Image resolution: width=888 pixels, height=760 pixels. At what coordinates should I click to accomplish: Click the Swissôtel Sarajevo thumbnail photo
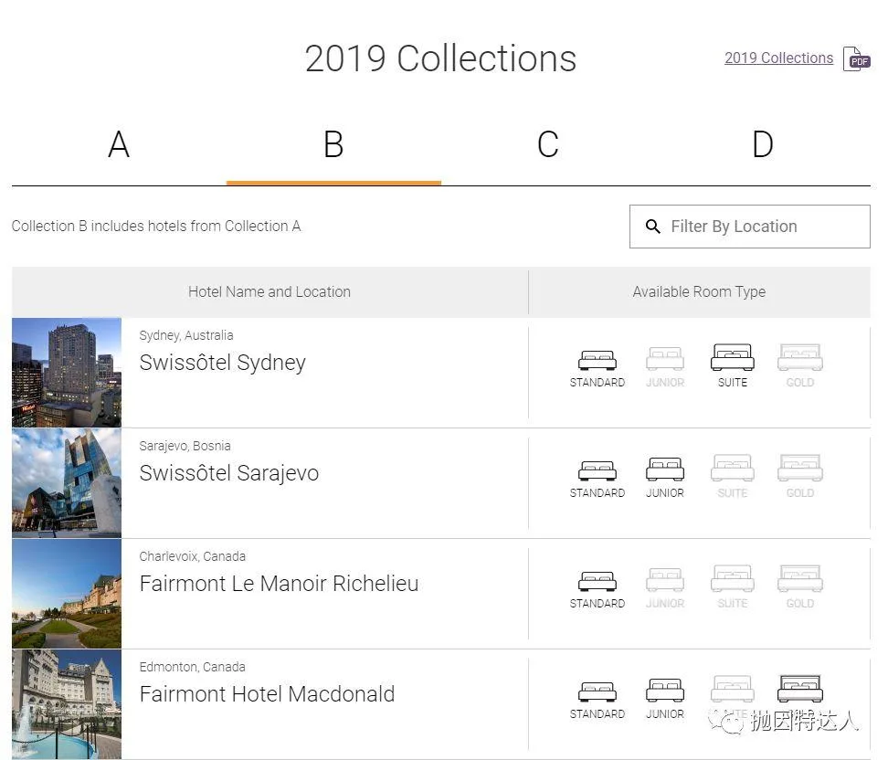(67, 482)
